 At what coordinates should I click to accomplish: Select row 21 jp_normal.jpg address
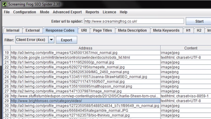[x=85, y=62]
